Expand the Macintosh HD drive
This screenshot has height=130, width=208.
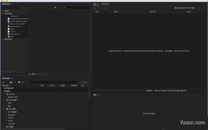tap(6, 26)
